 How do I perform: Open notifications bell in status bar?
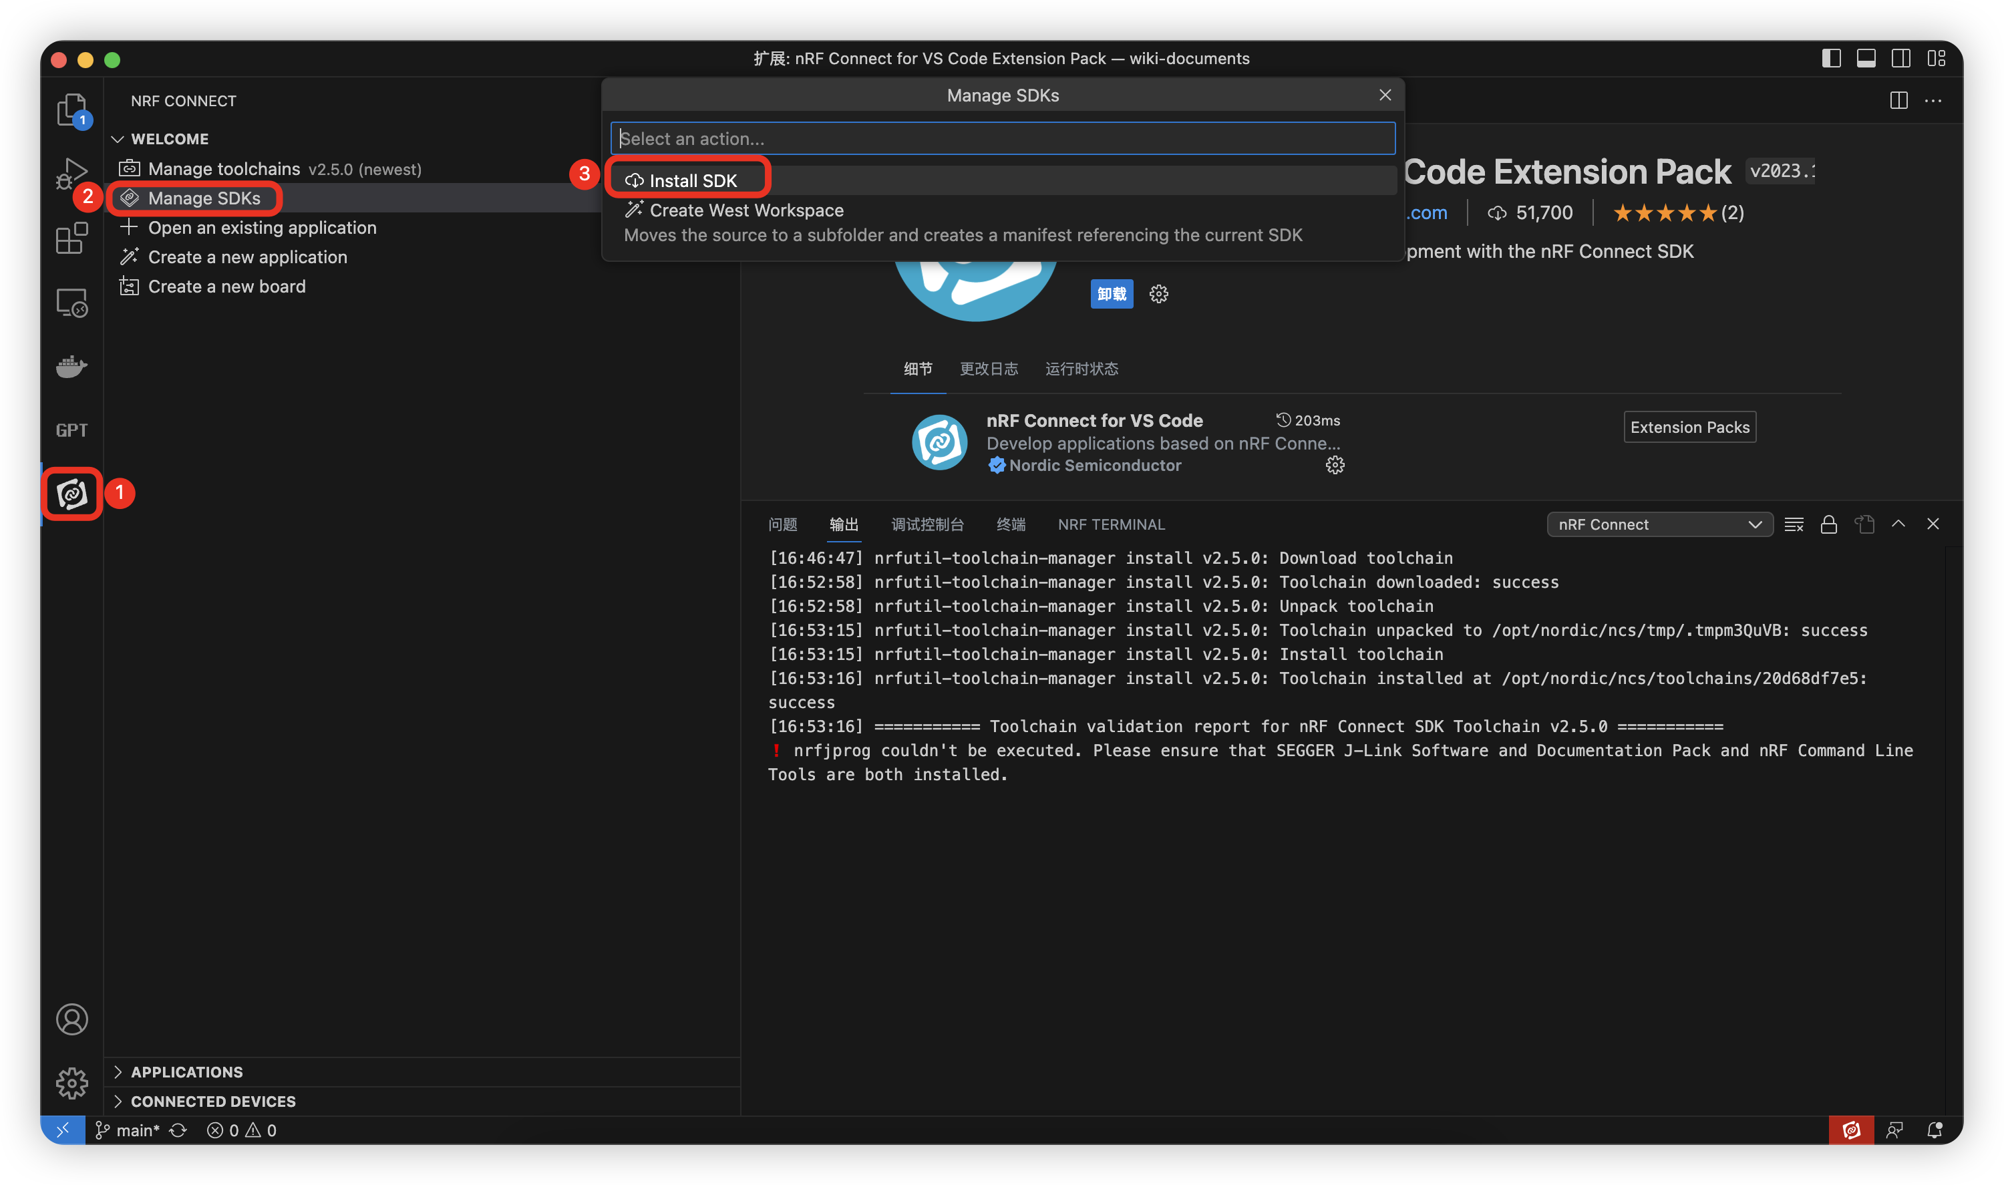1935,1130
